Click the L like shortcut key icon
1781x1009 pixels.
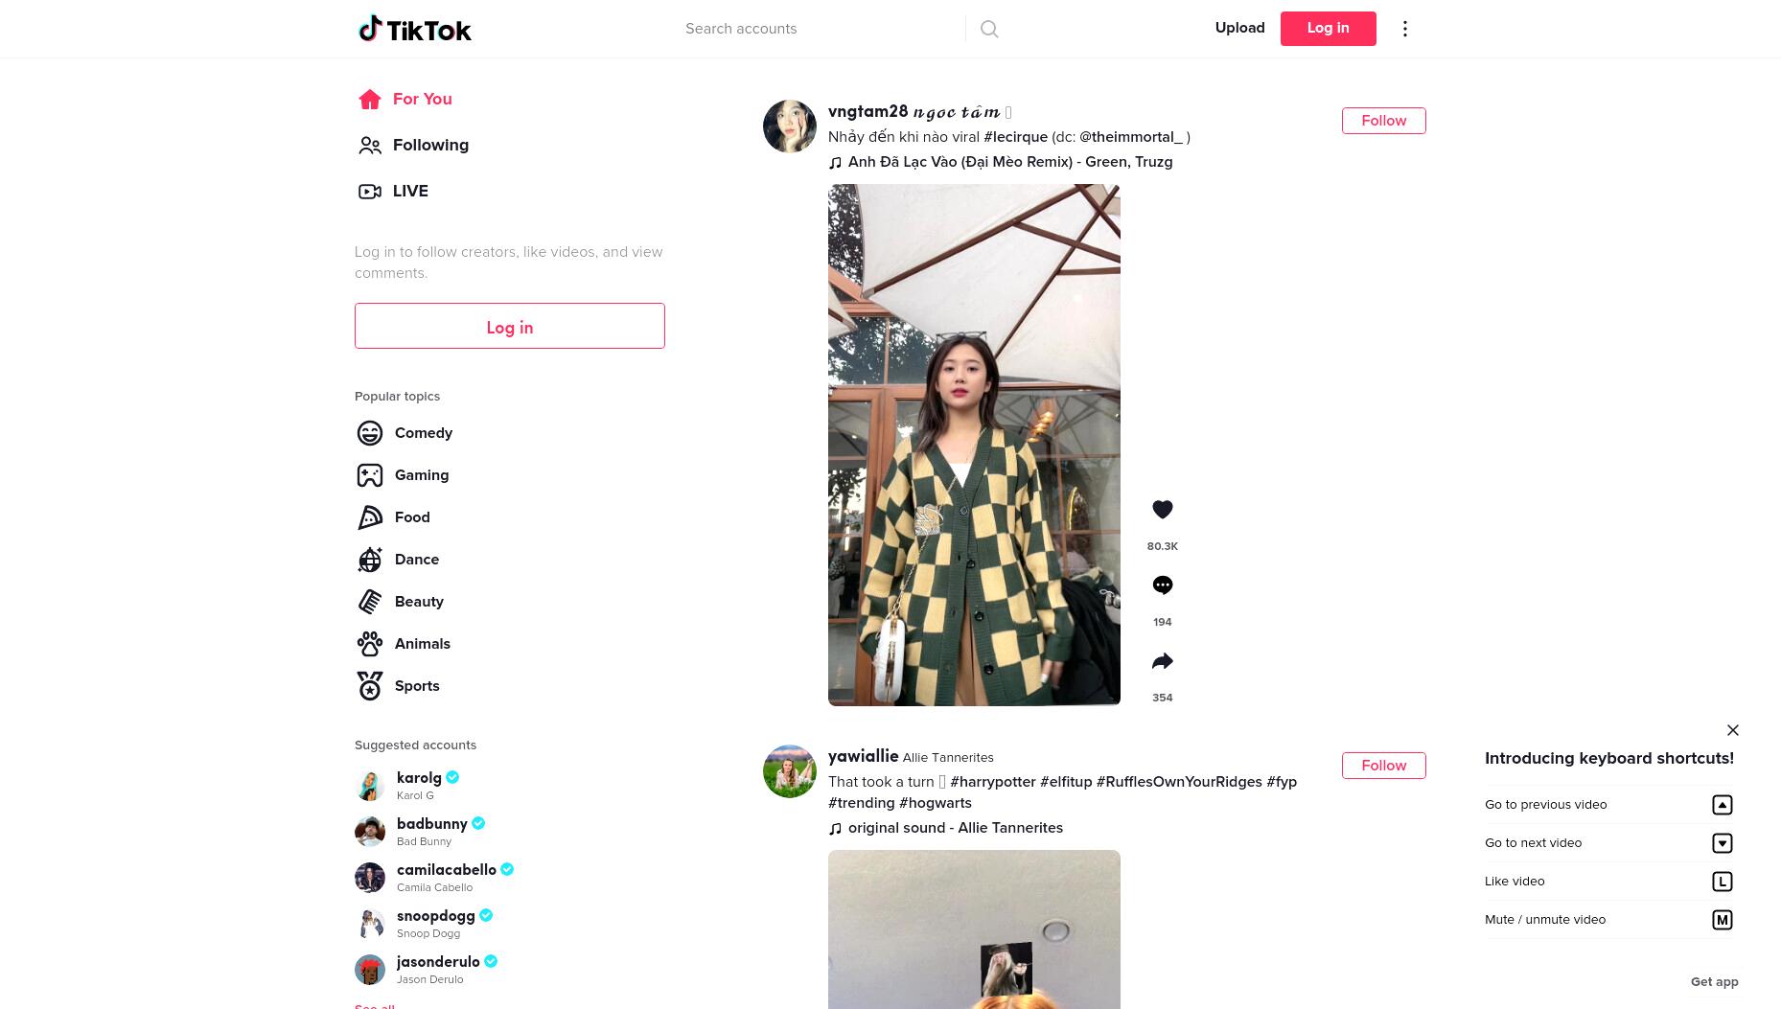(x=1723, y=882)
